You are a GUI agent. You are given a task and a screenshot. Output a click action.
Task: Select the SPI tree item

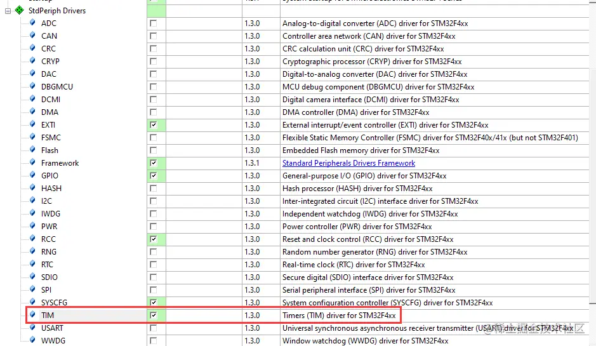(x=46, y=289)
